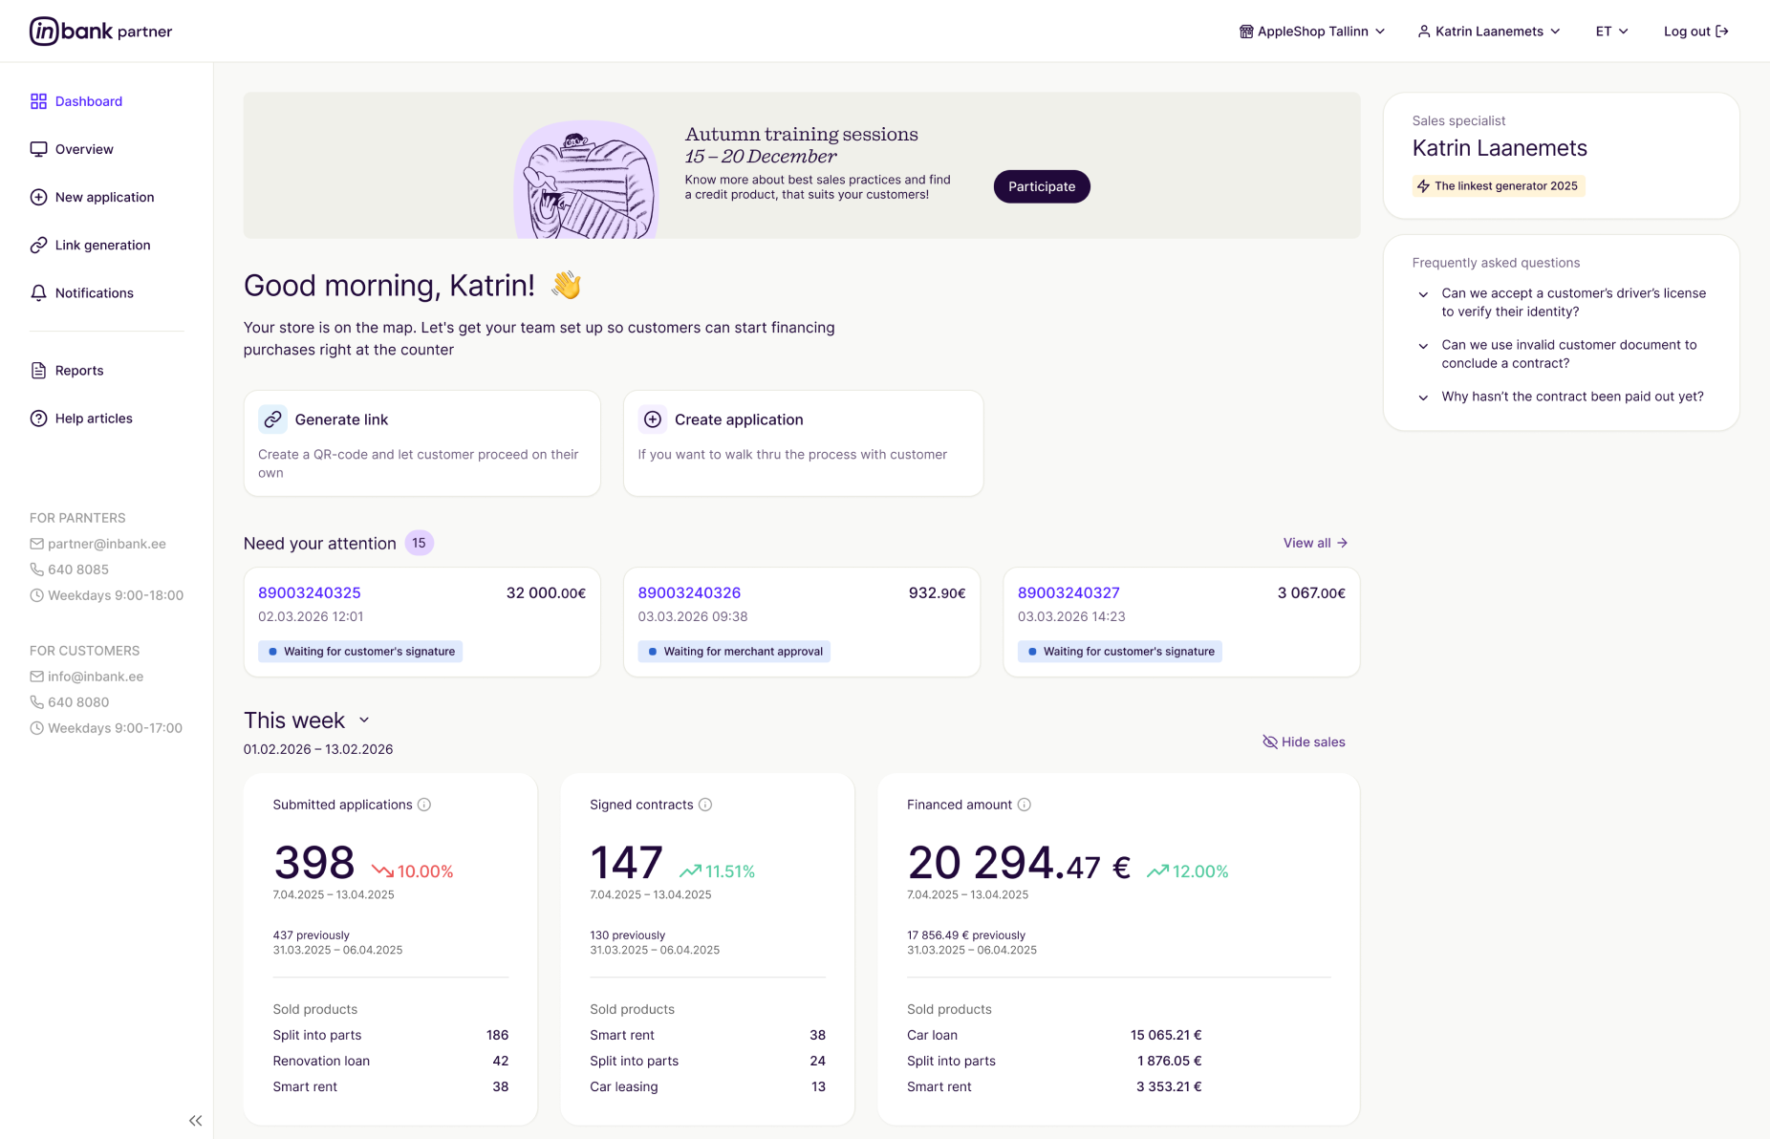Click the Waiting for merchant approval status tag
This screenshot has width=1770, height=1139.
[734, 652]
